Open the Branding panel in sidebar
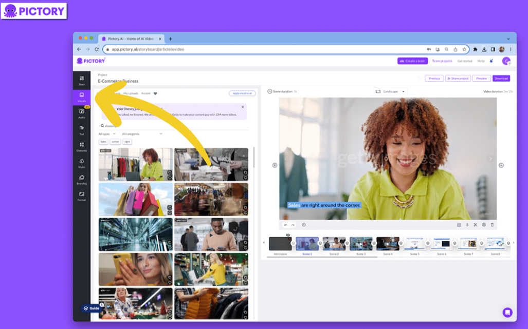 click(82, 179)
